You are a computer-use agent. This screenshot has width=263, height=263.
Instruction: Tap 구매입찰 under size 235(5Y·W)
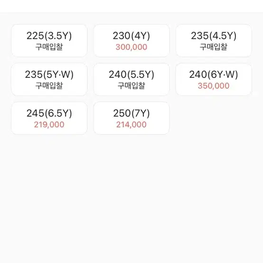click(49, 85)
